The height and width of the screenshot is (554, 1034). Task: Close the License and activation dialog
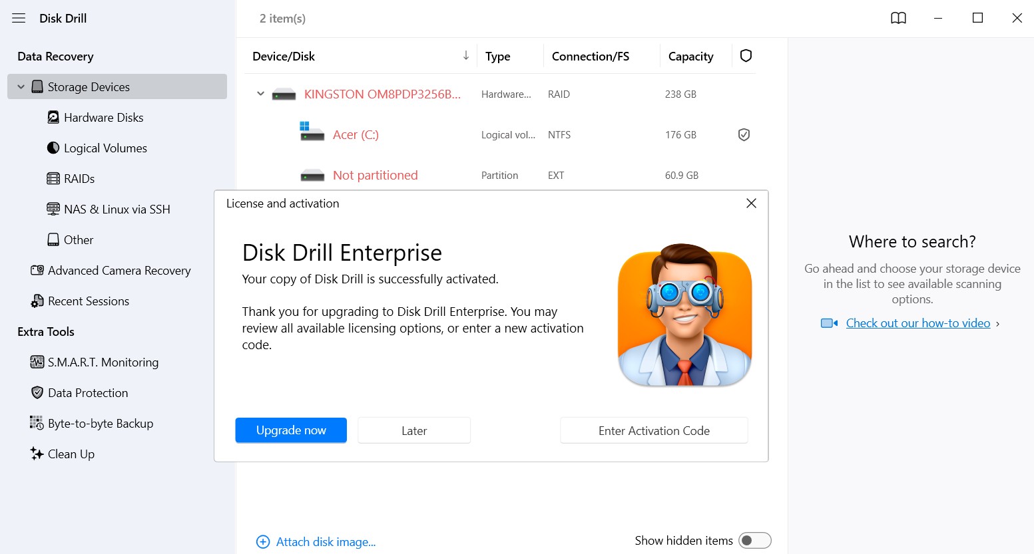coord(751,204)
